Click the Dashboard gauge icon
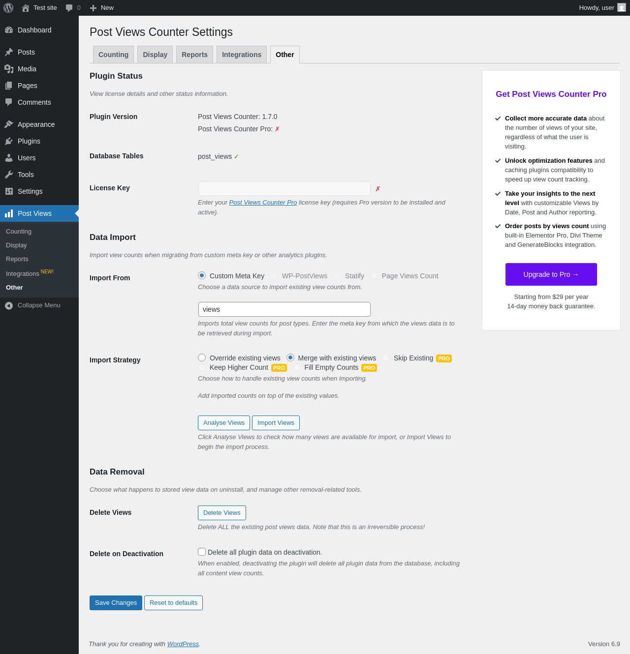The image size is (630, 654). (9, 30)
